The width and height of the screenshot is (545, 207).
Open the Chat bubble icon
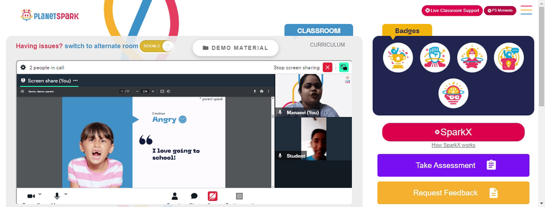point(194,196)
